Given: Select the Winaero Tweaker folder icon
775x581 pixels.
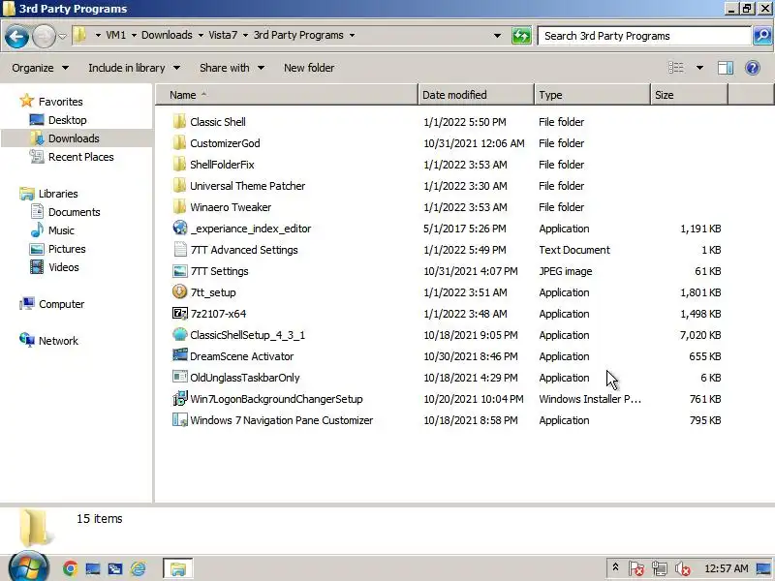Looking at the screenshot, I should click(179, 206).
